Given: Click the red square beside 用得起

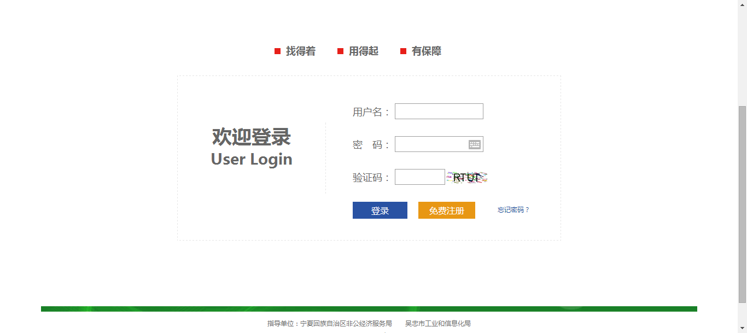Looking at the screenshot, I should click(x=340, y=51).
